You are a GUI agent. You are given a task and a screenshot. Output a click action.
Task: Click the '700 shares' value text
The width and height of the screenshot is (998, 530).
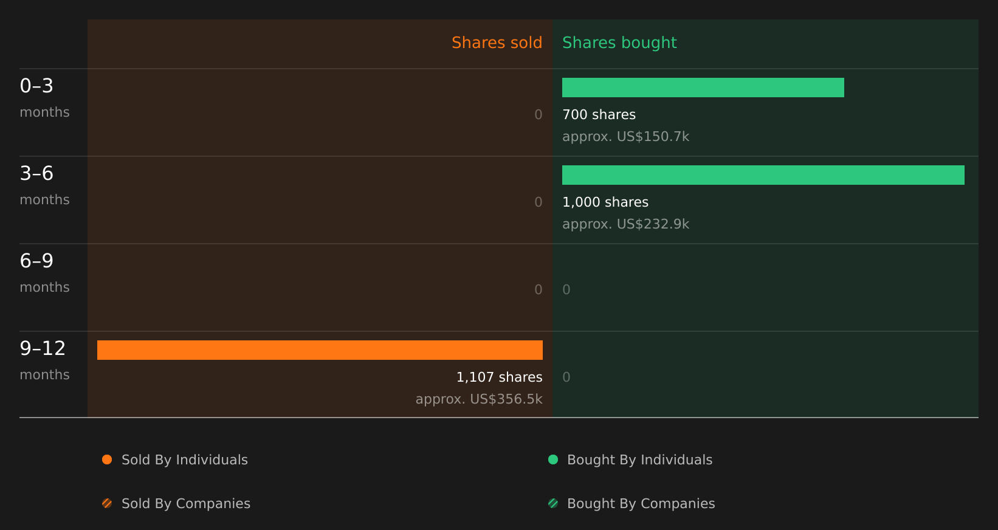coord(599,115)
